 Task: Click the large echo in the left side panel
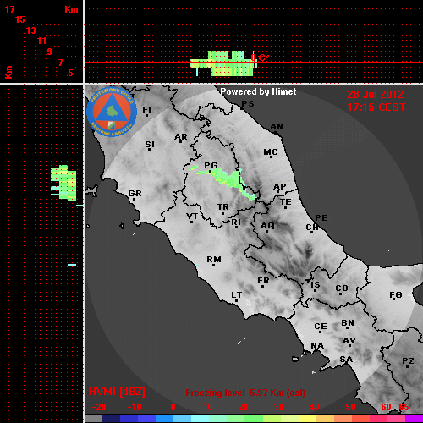point(63,183)
